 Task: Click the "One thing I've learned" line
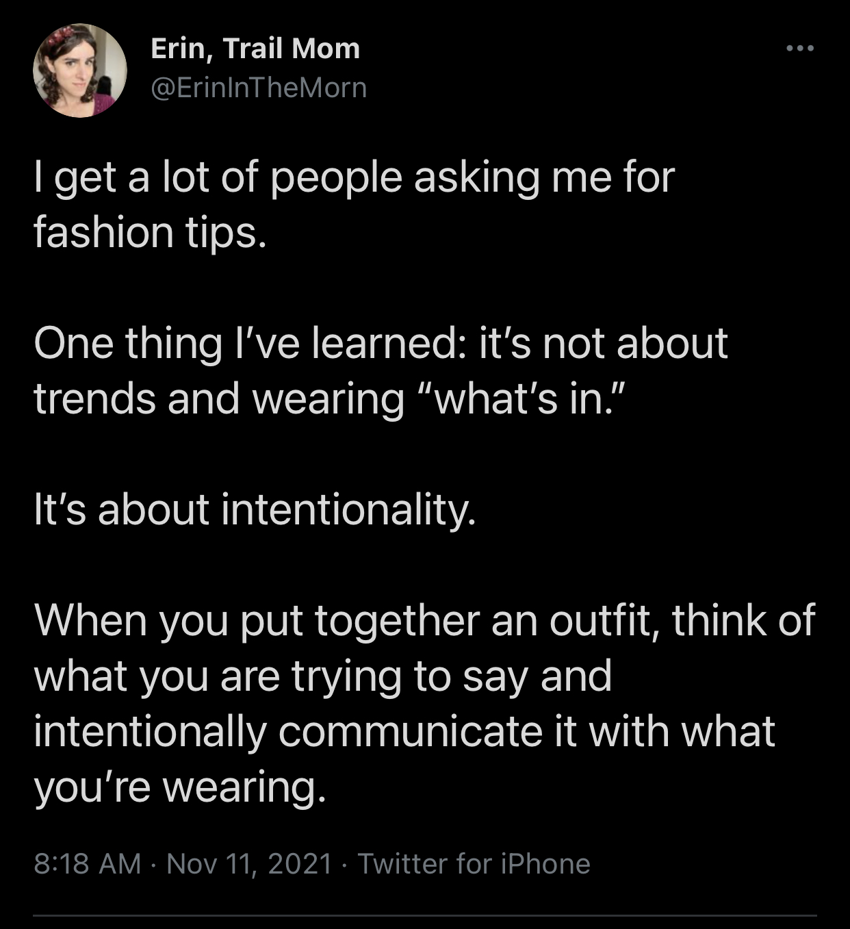point(246,344)
